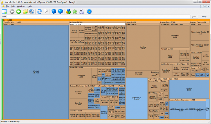The image size is (211, 124).
Task: Perform a new master scan
Action: [39, 12]
